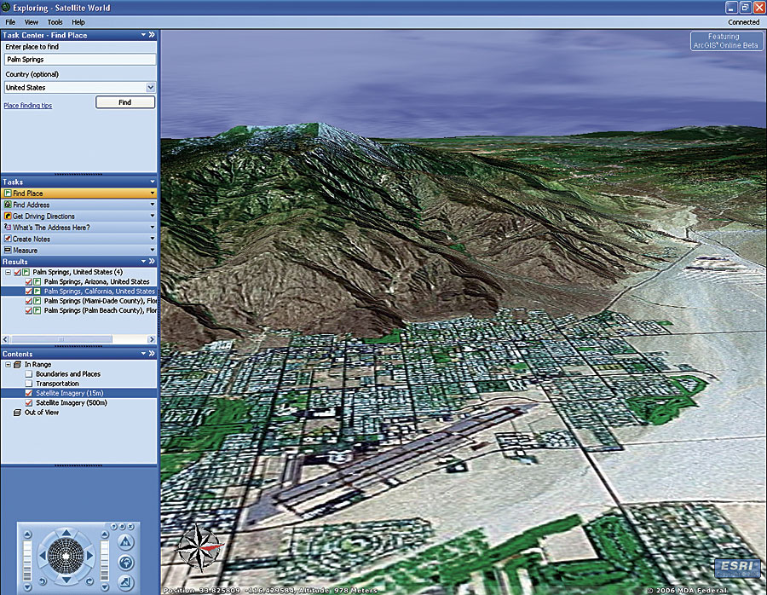The height and width of the screenshot is (595, 767).
Task: Pan the view right with navigator arrow
Action: pyautogui.click(x=90, y=556)
